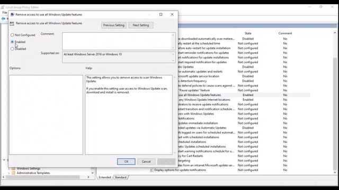Click inside the Comment text box
339x190 pixels.
[x=117, y=41]
